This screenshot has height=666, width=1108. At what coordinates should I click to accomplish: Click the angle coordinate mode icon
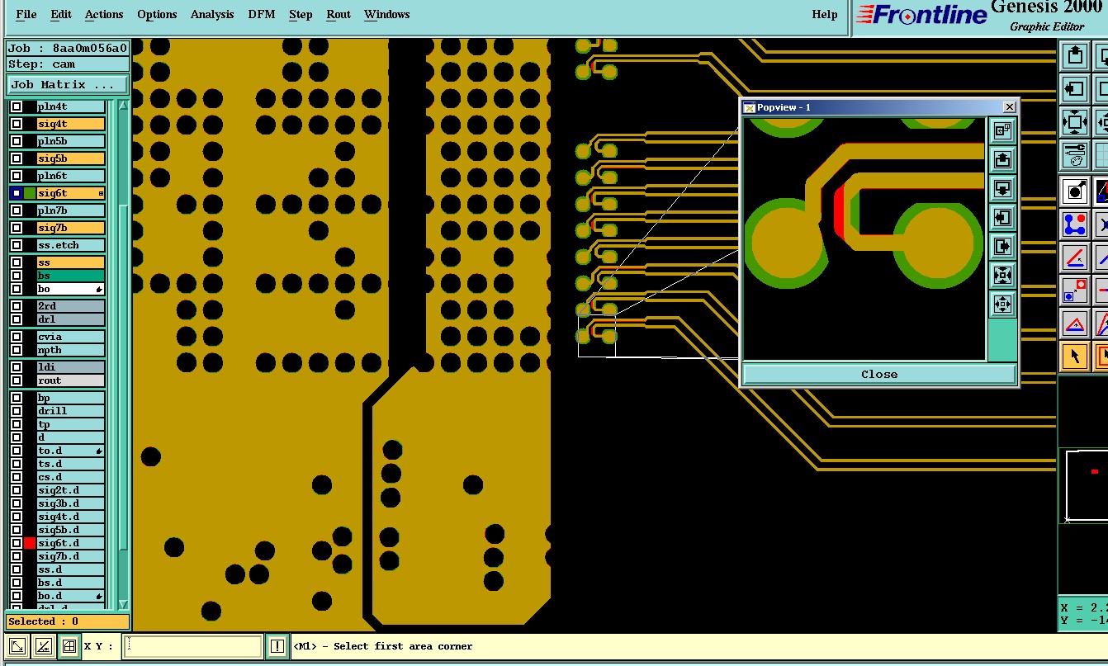point(44,646)
